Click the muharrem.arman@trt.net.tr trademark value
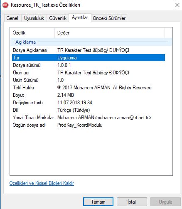Viewport: 182px width, 209px height. pyautogui.click(x=104, y=118)
